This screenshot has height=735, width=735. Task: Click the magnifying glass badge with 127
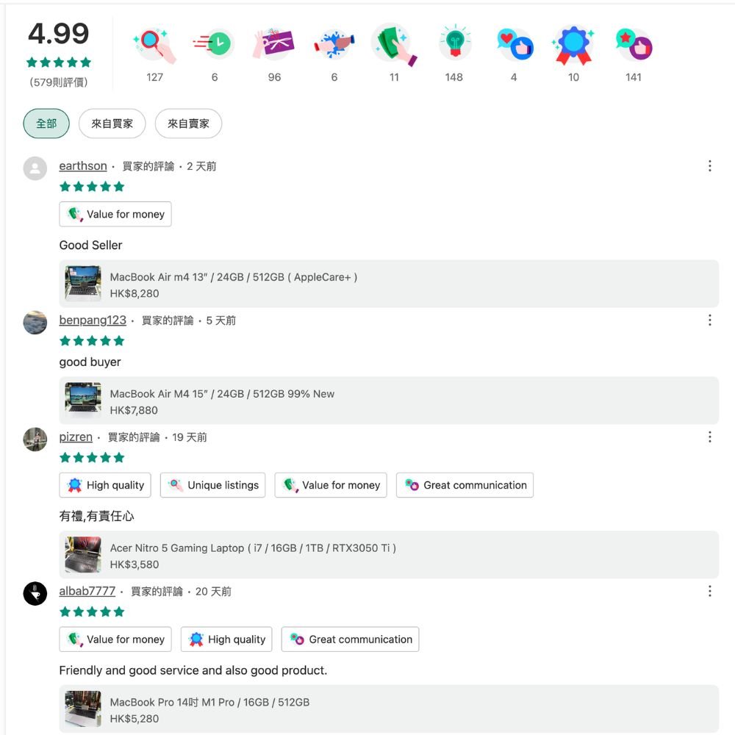[x=154, y=46]
